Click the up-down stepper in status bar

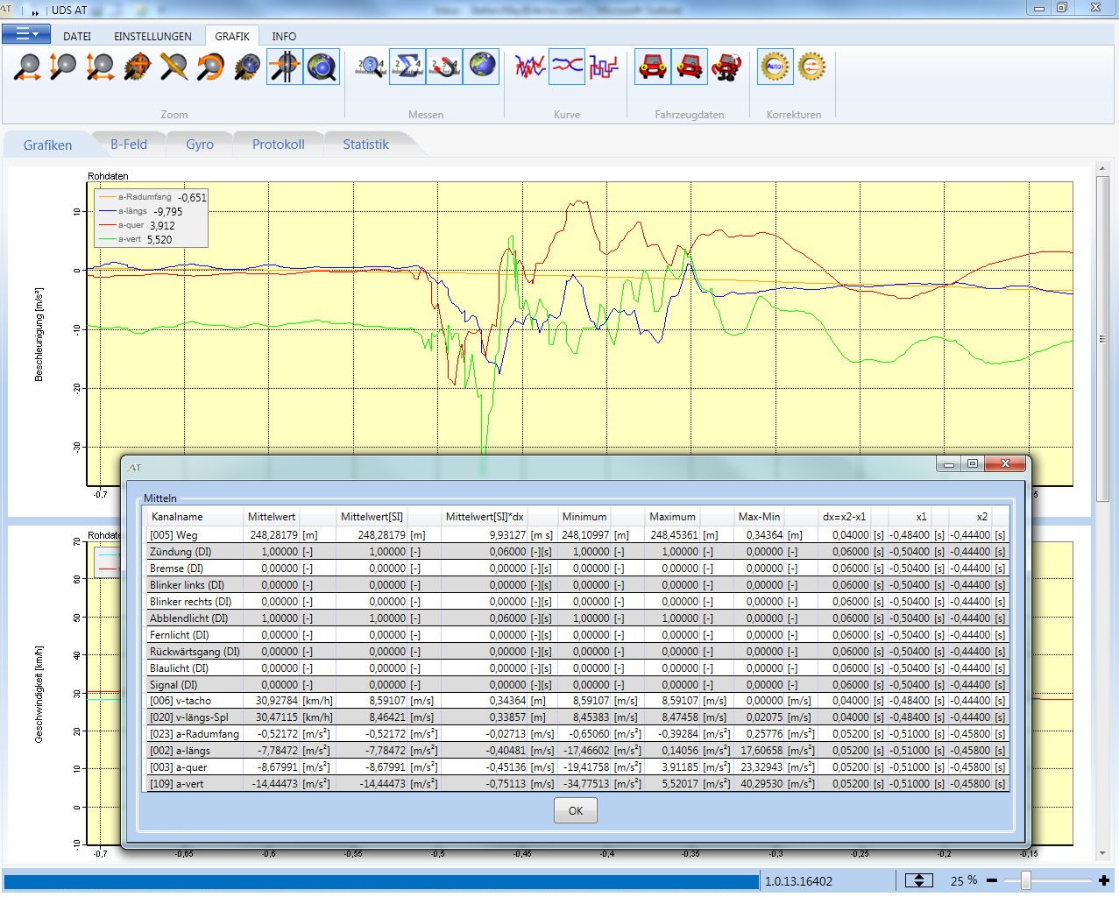[x=918, y=880]
